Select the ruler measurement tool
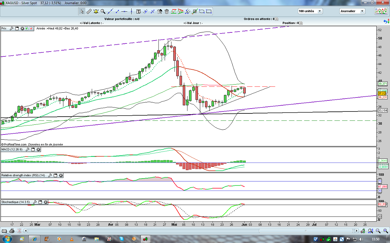This screenshot has width=390, height=243. click(89, 12)
